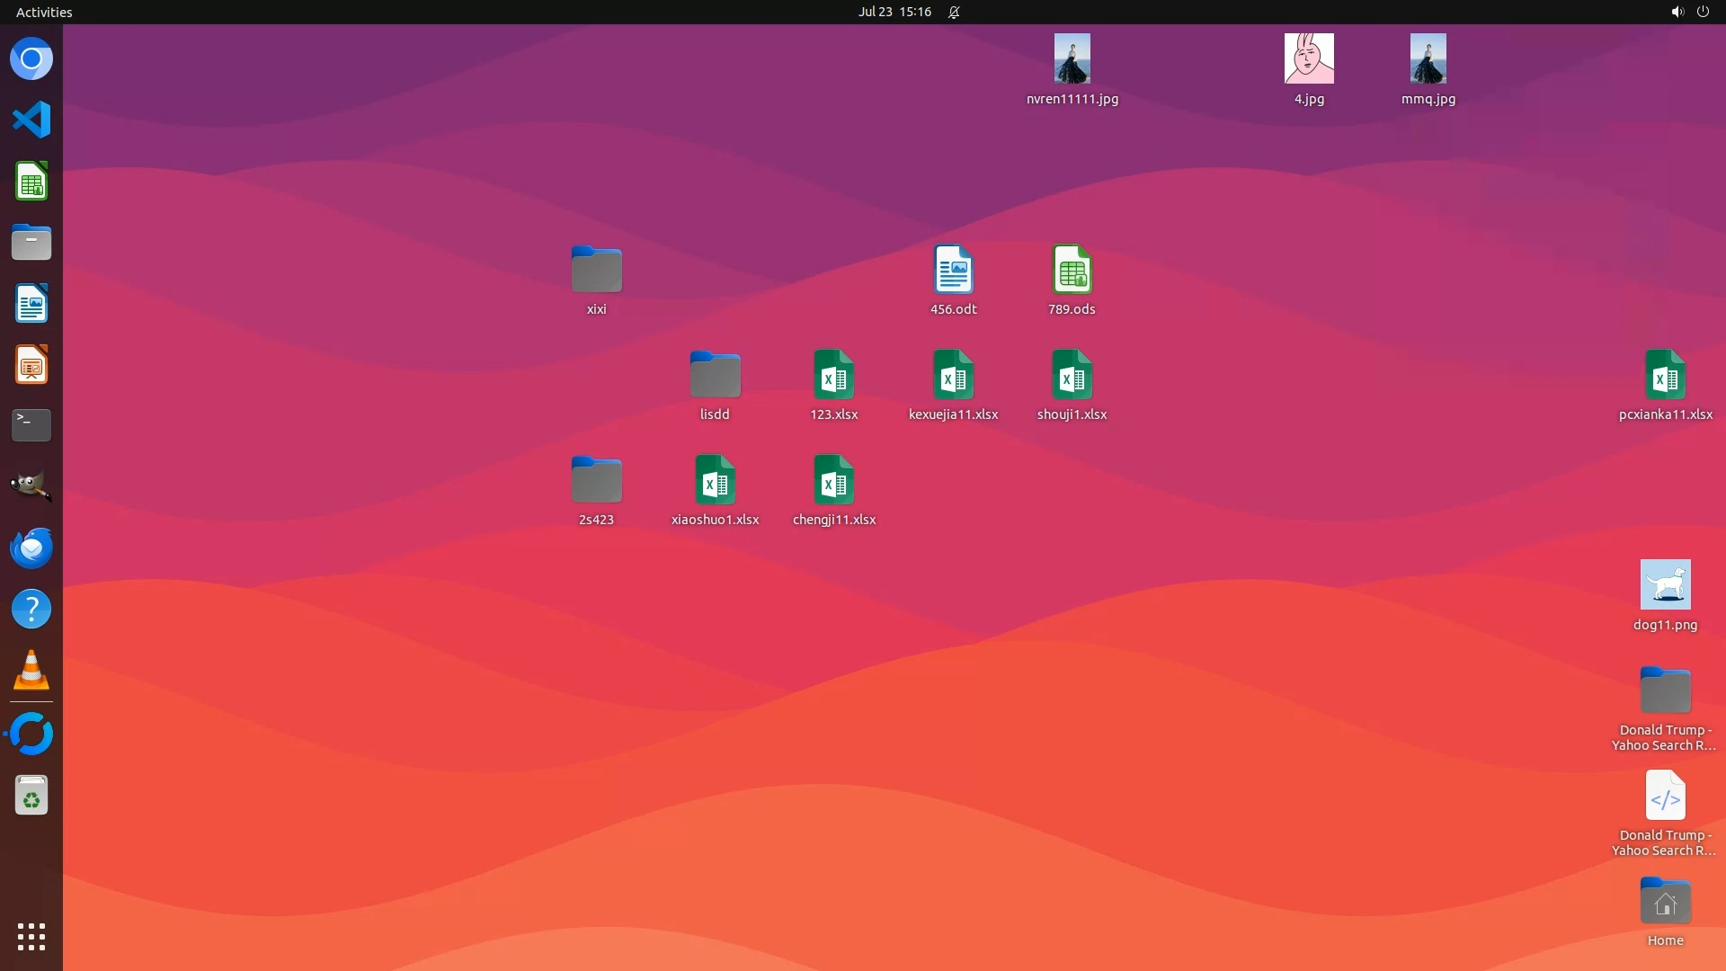Select the 4.jpg image thumbnail

tap(1309, 59)
